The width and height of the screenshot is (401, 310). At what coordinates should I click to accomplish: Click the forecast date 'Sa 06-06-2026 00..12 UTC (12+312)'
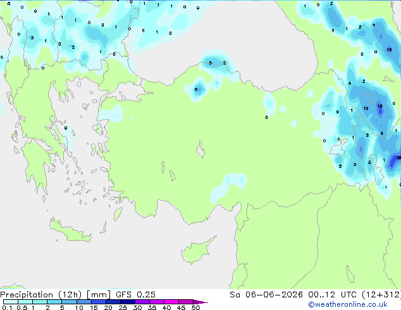pyautogui.click(x=315, y=295)
